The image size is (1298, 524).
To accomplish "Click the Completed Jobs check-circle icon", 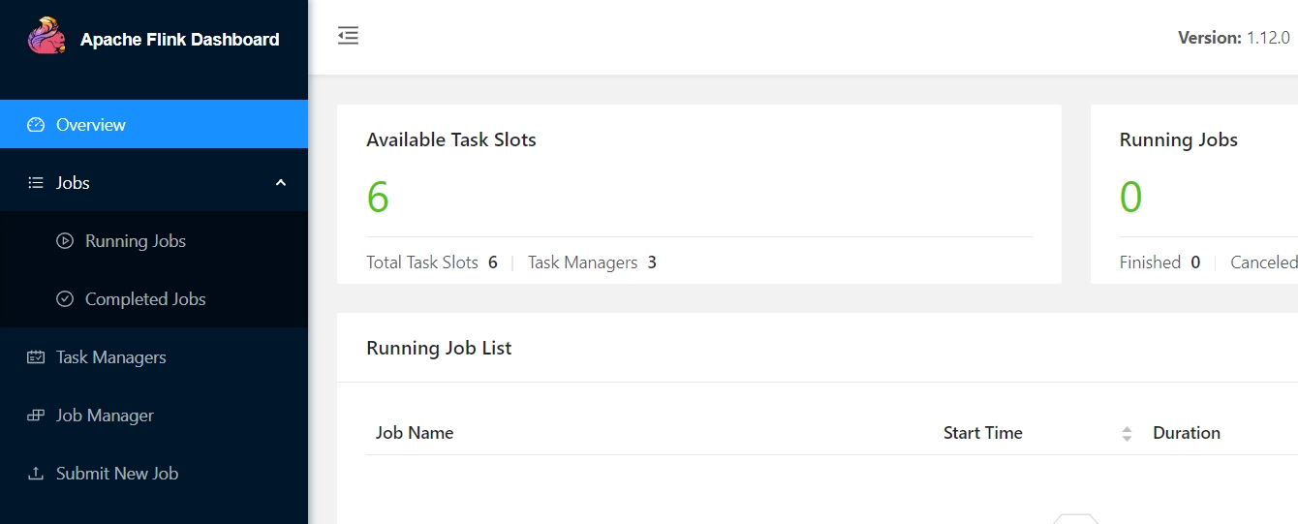I will click(x=65, y=299).
